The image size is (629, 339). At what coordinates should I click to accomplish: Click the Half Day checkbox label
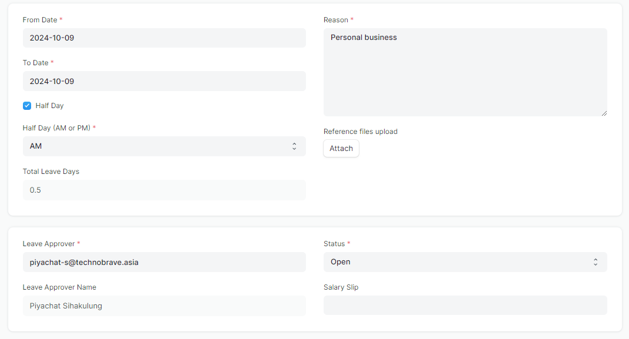click(x=49, y=106)
